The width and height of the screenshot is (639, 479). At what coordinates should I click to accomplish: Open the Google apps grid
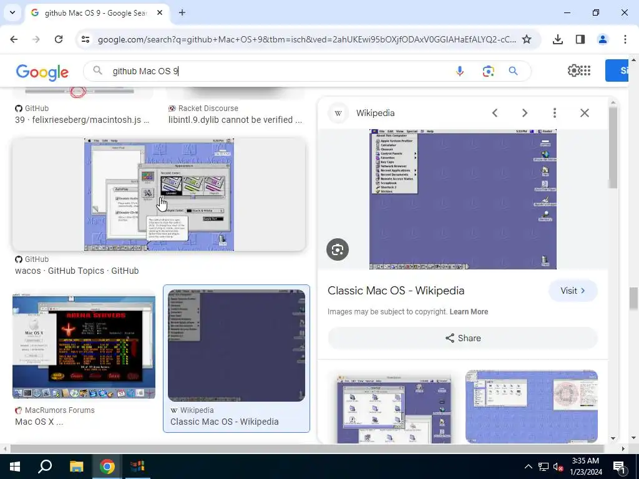(x=585, y=70)
